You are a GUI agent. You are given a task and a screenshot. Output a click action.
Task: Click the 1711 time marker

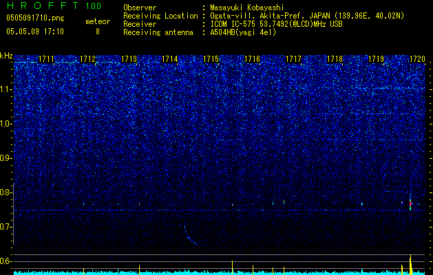coord(46,59)
